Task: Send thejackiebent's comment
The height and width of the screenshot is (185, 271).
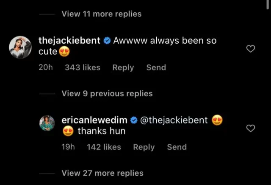Action: [x=156, y=67]
